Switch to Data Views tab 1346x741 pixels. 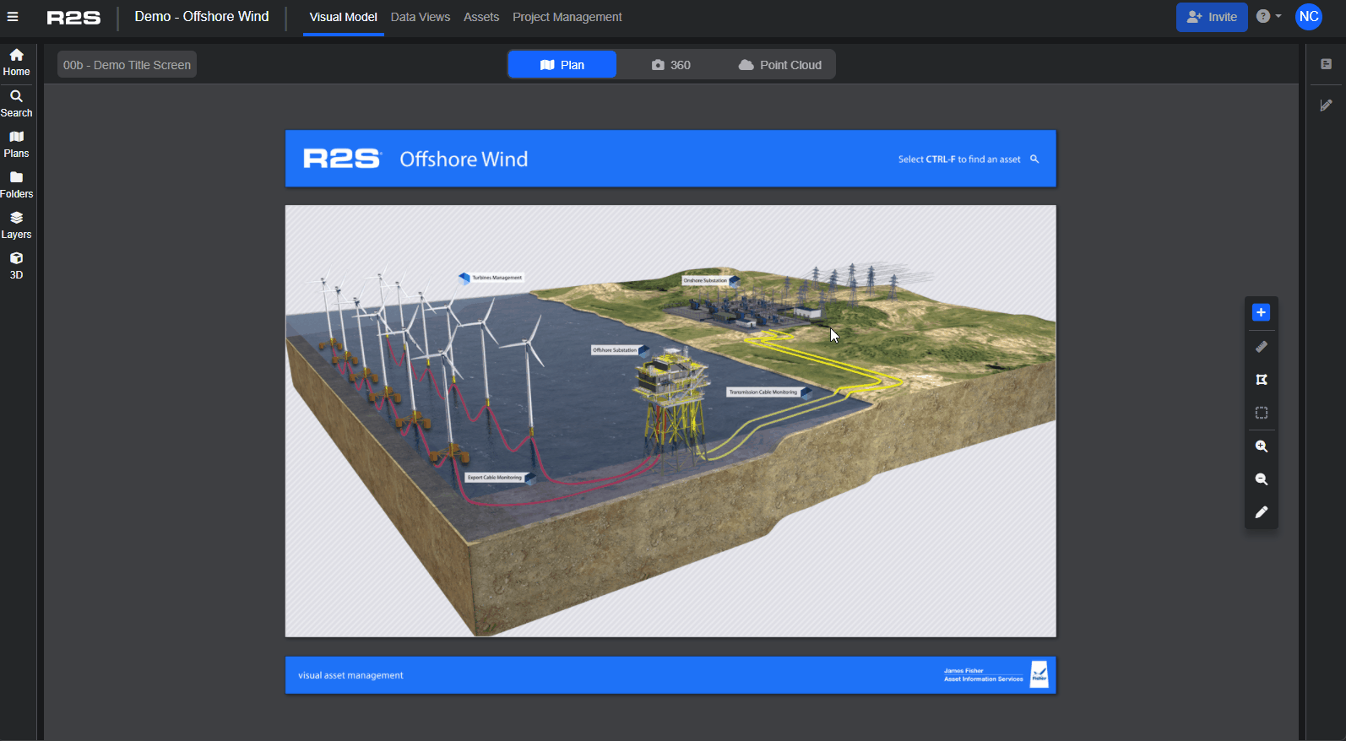[x=420, y=17]
